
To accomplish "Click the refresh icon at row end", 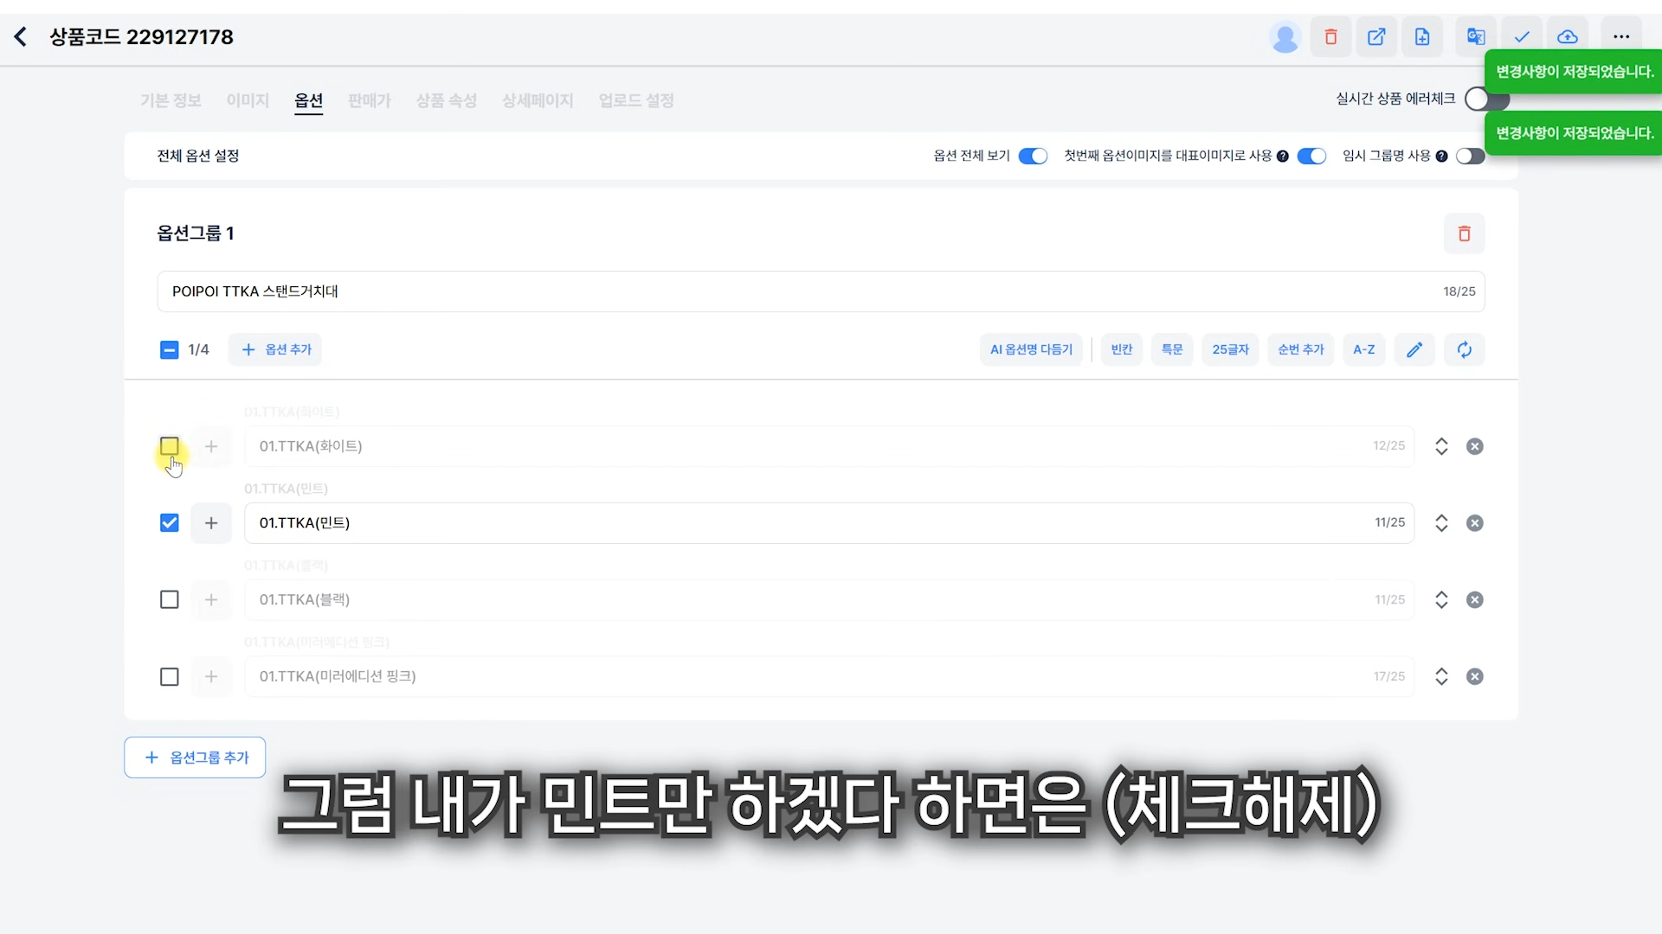I will (x=1465, y=349).
